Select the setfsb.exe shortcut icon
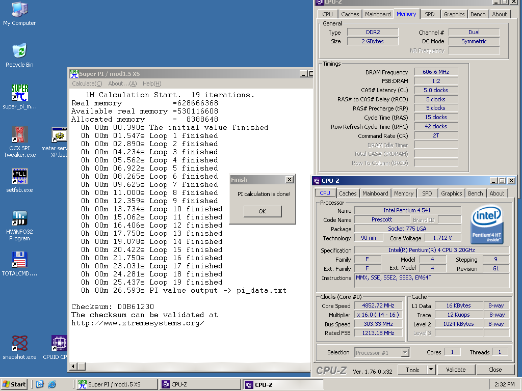522x391 pixels. click(19, 181)
